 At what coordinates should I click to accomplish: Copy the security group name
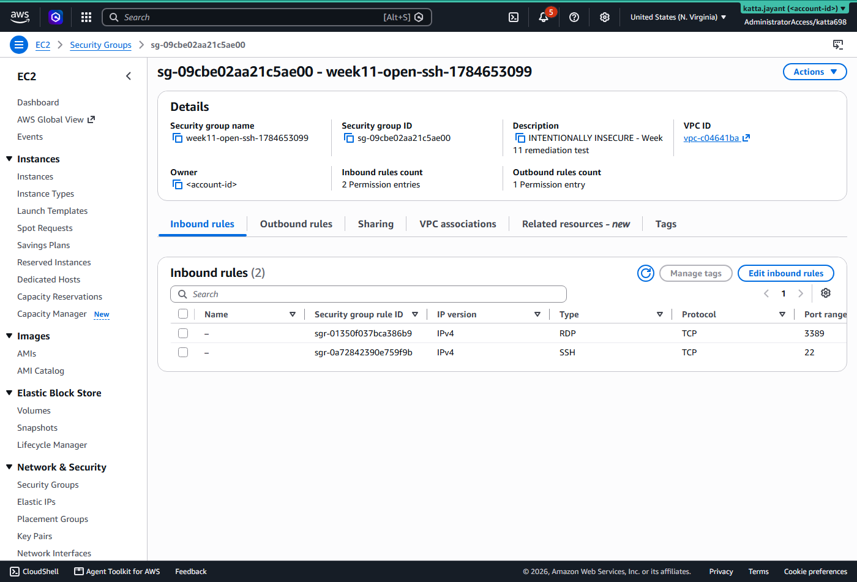[178, 138]
